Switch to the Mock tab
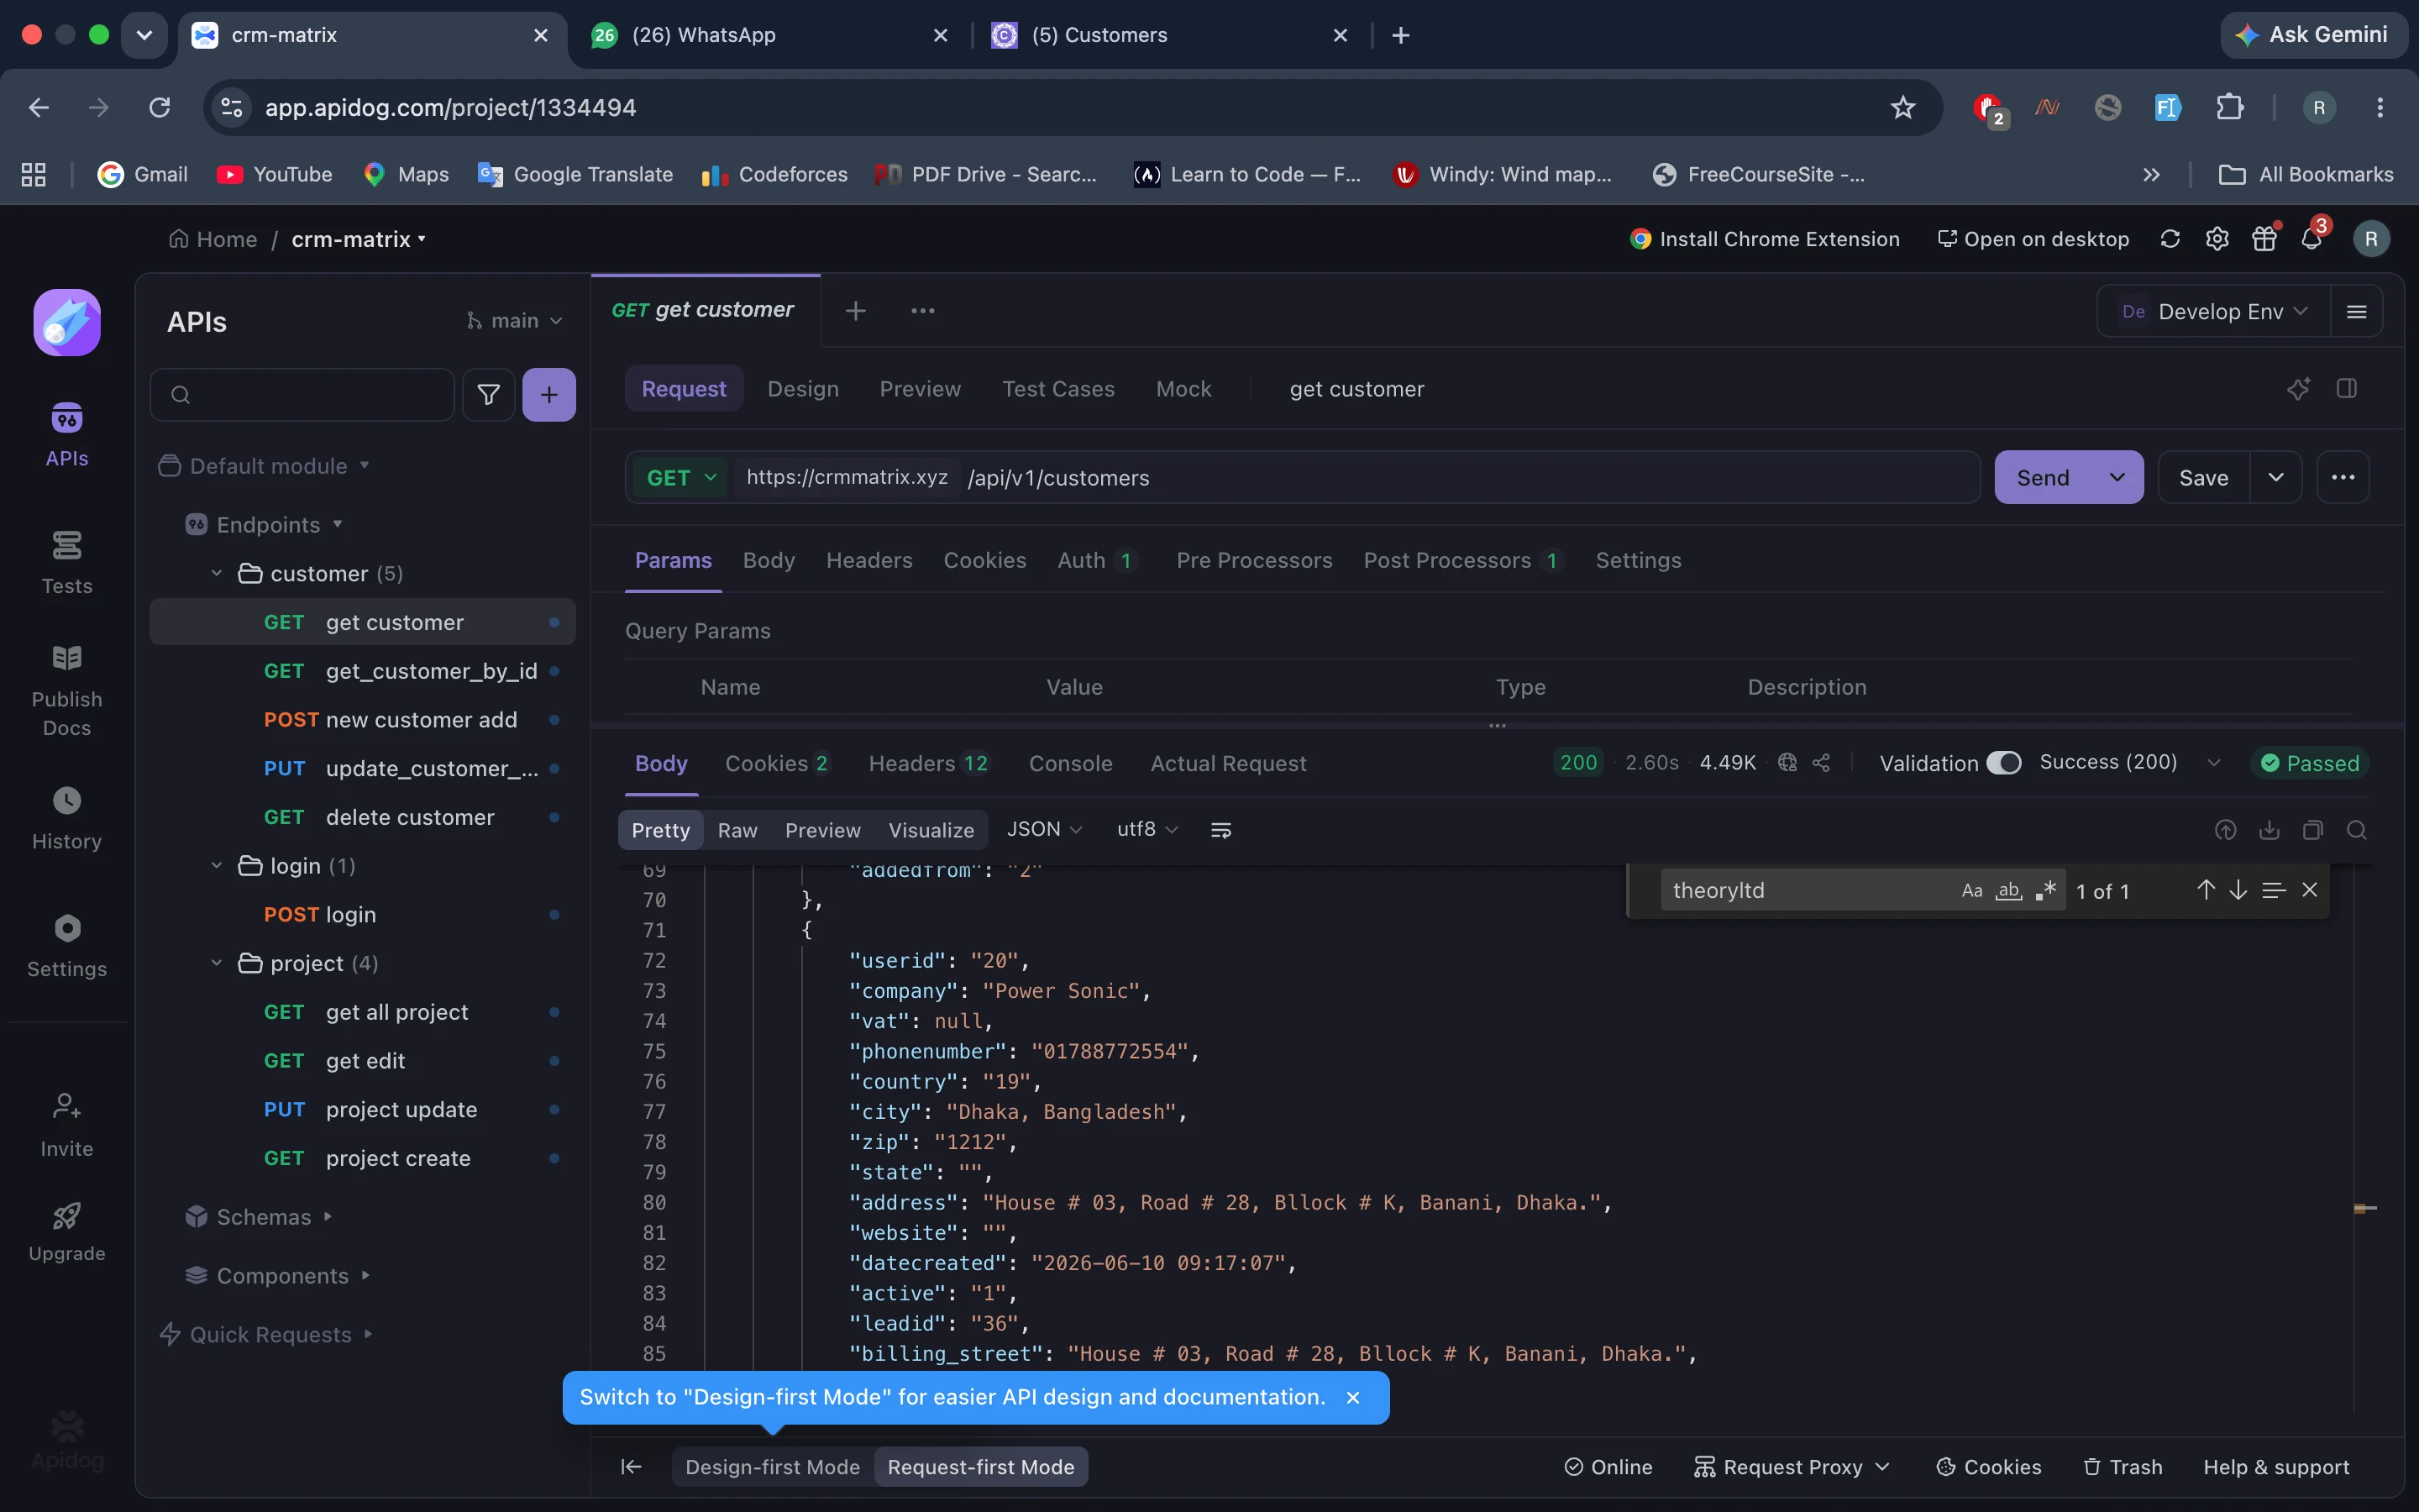The height and width of the screenshot is (1512, 2419). point(1183,389)
